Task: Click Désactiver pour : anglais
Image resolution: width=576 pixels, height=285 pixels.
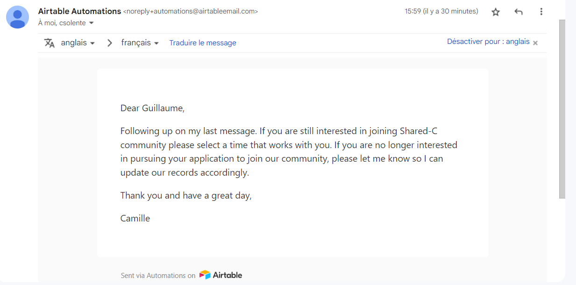Action: [x=488, y=42]
